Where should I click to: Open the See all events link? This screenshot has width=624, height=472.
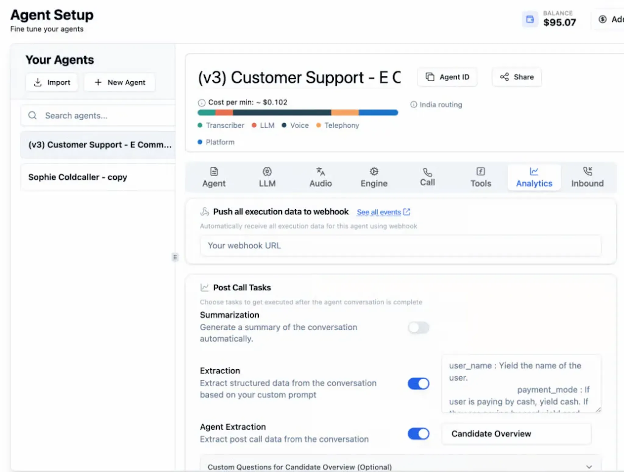(x=379, y=212)
